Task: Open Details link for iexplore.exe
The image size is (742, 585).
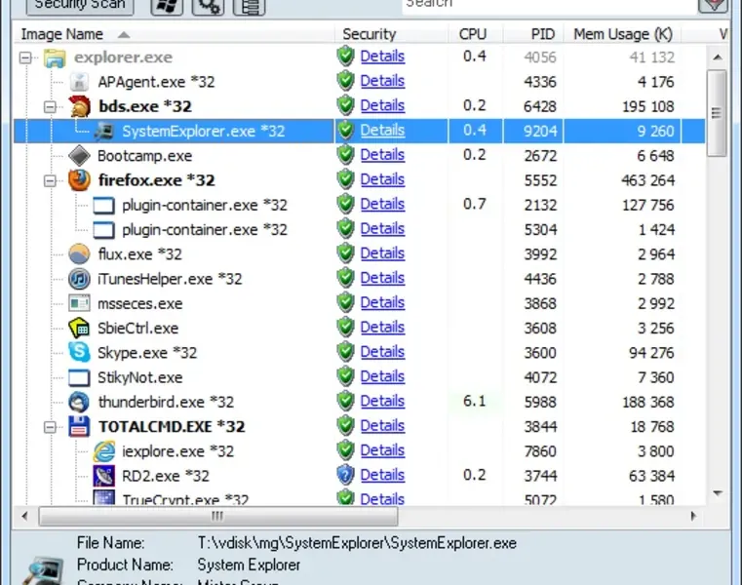Action: pyautogui.click(x=382, y=450)
